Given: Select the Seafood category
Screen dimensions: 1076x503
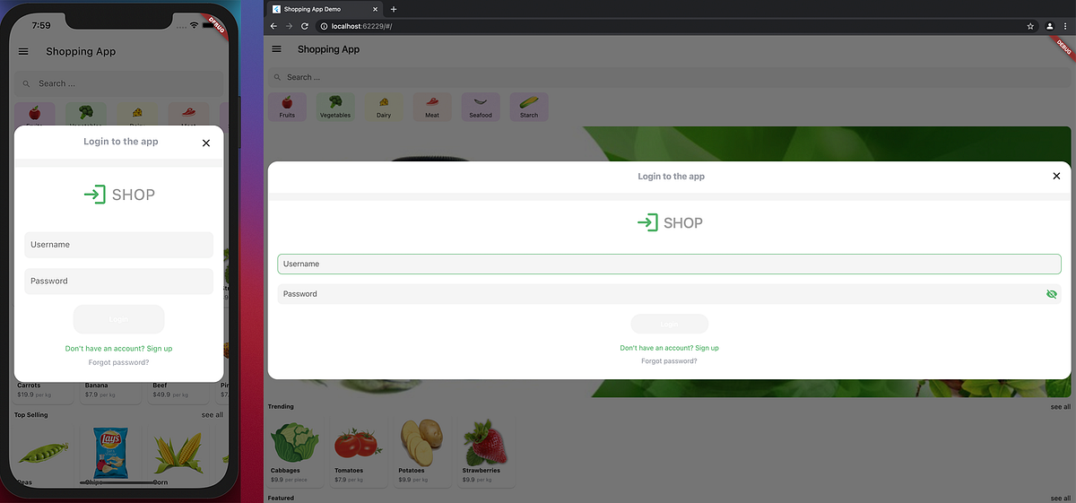Looking at the screenshot, I should (481, 107).
